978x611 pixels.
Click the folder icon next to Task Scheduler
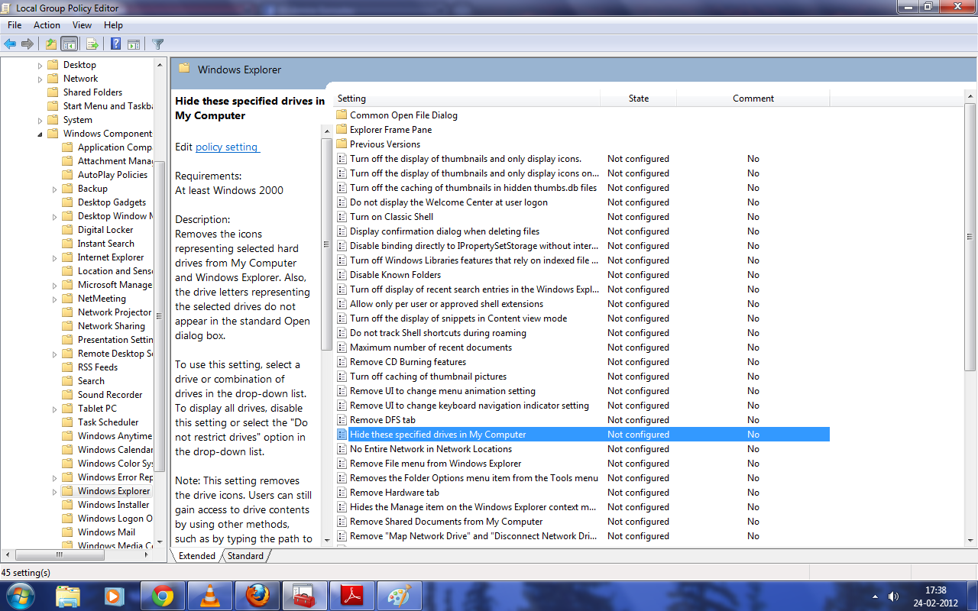(x=67, y=422)
